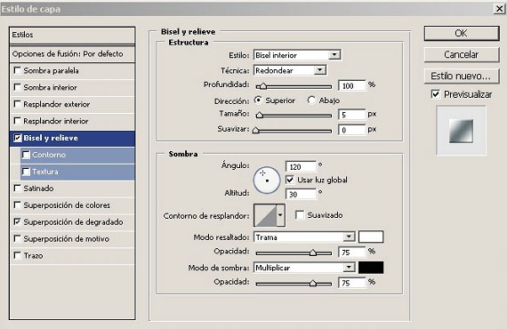The height and width of the screenshot is (329, 507).
Task: Select the Trazo style row
Action: coord(72,255)
